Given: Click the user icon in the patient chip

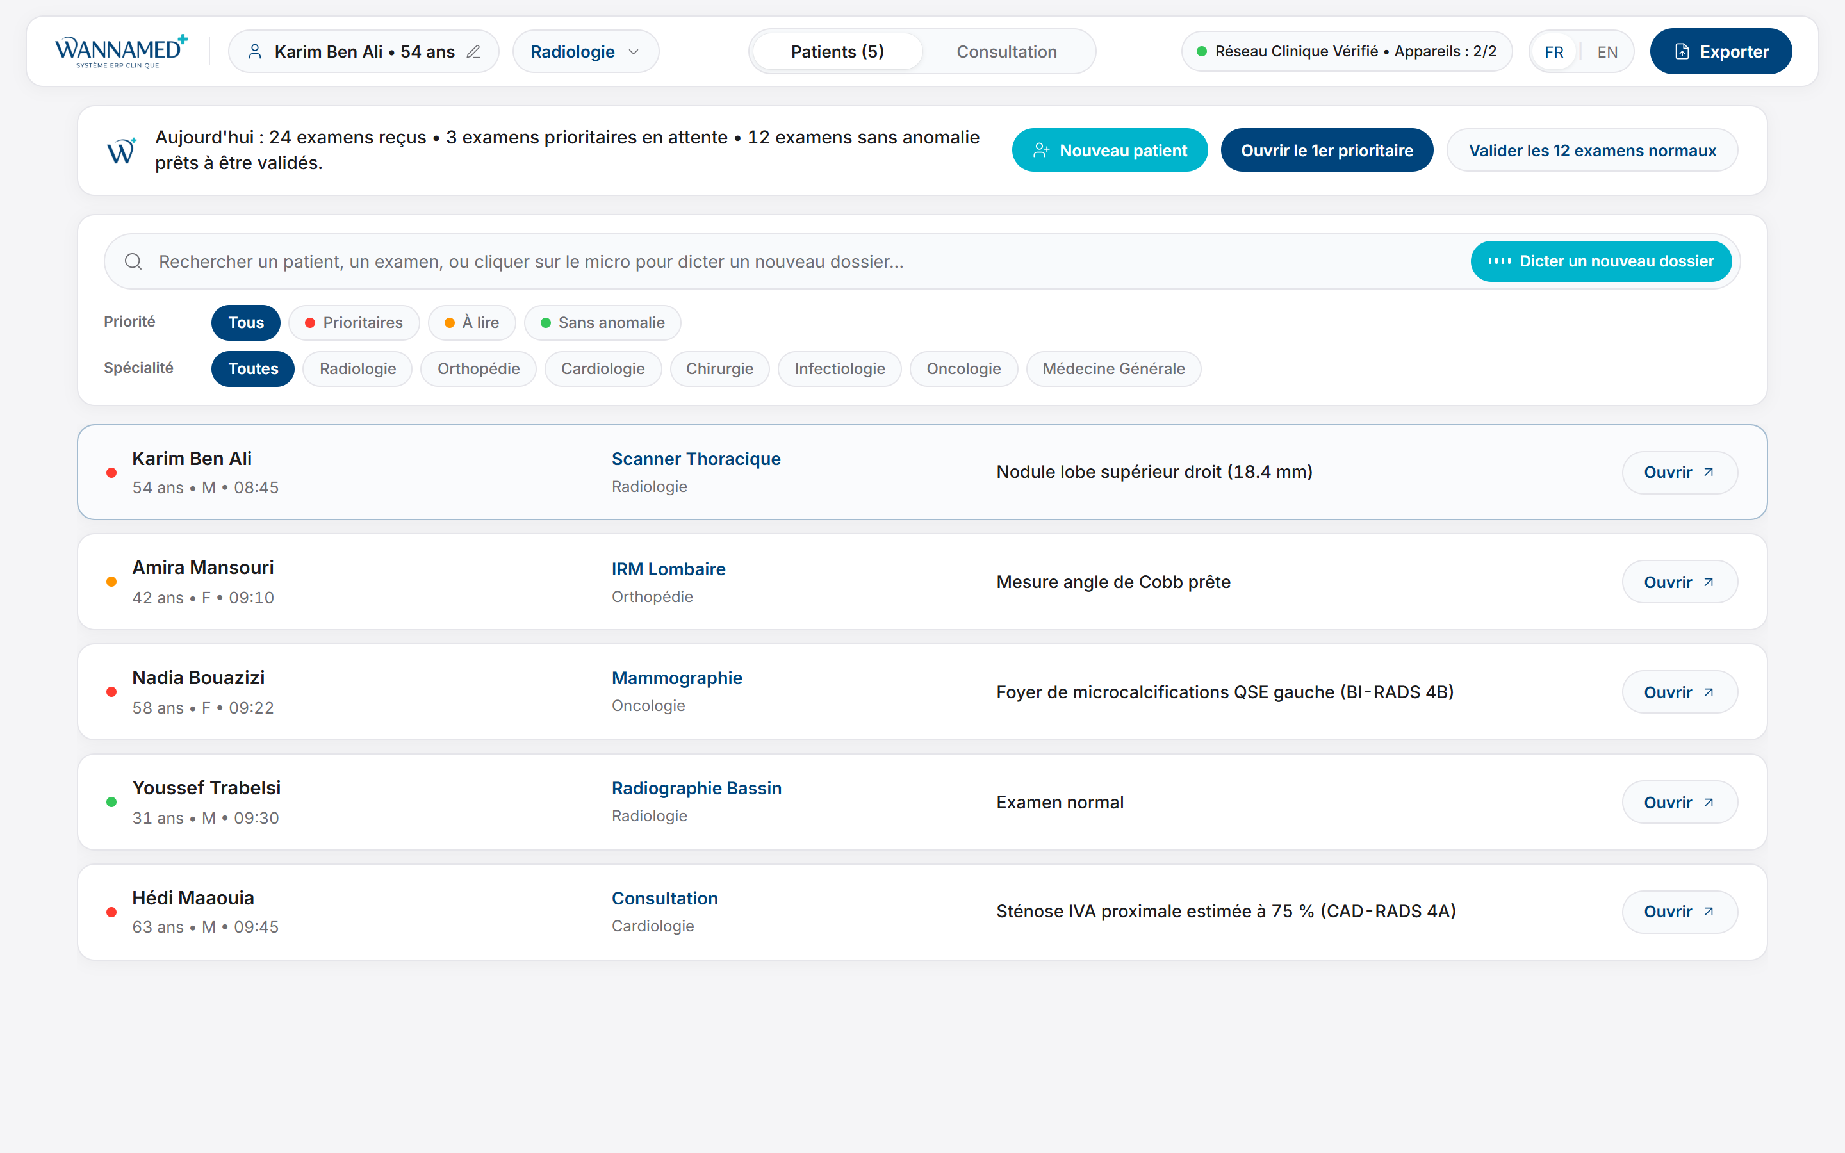Looking at the screenshot, I should pyautogui.click(x=256, y=52).
